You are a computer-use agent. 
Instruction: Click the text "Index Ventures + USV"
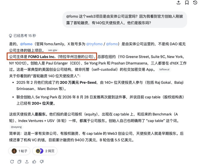coord(36,121)
